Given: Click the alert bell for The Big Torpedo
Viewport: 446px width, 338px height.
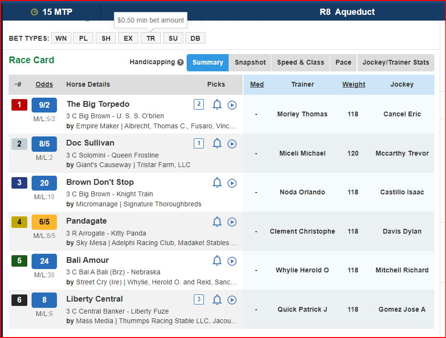Looking at the screenshot, I should tap(217, 104).
